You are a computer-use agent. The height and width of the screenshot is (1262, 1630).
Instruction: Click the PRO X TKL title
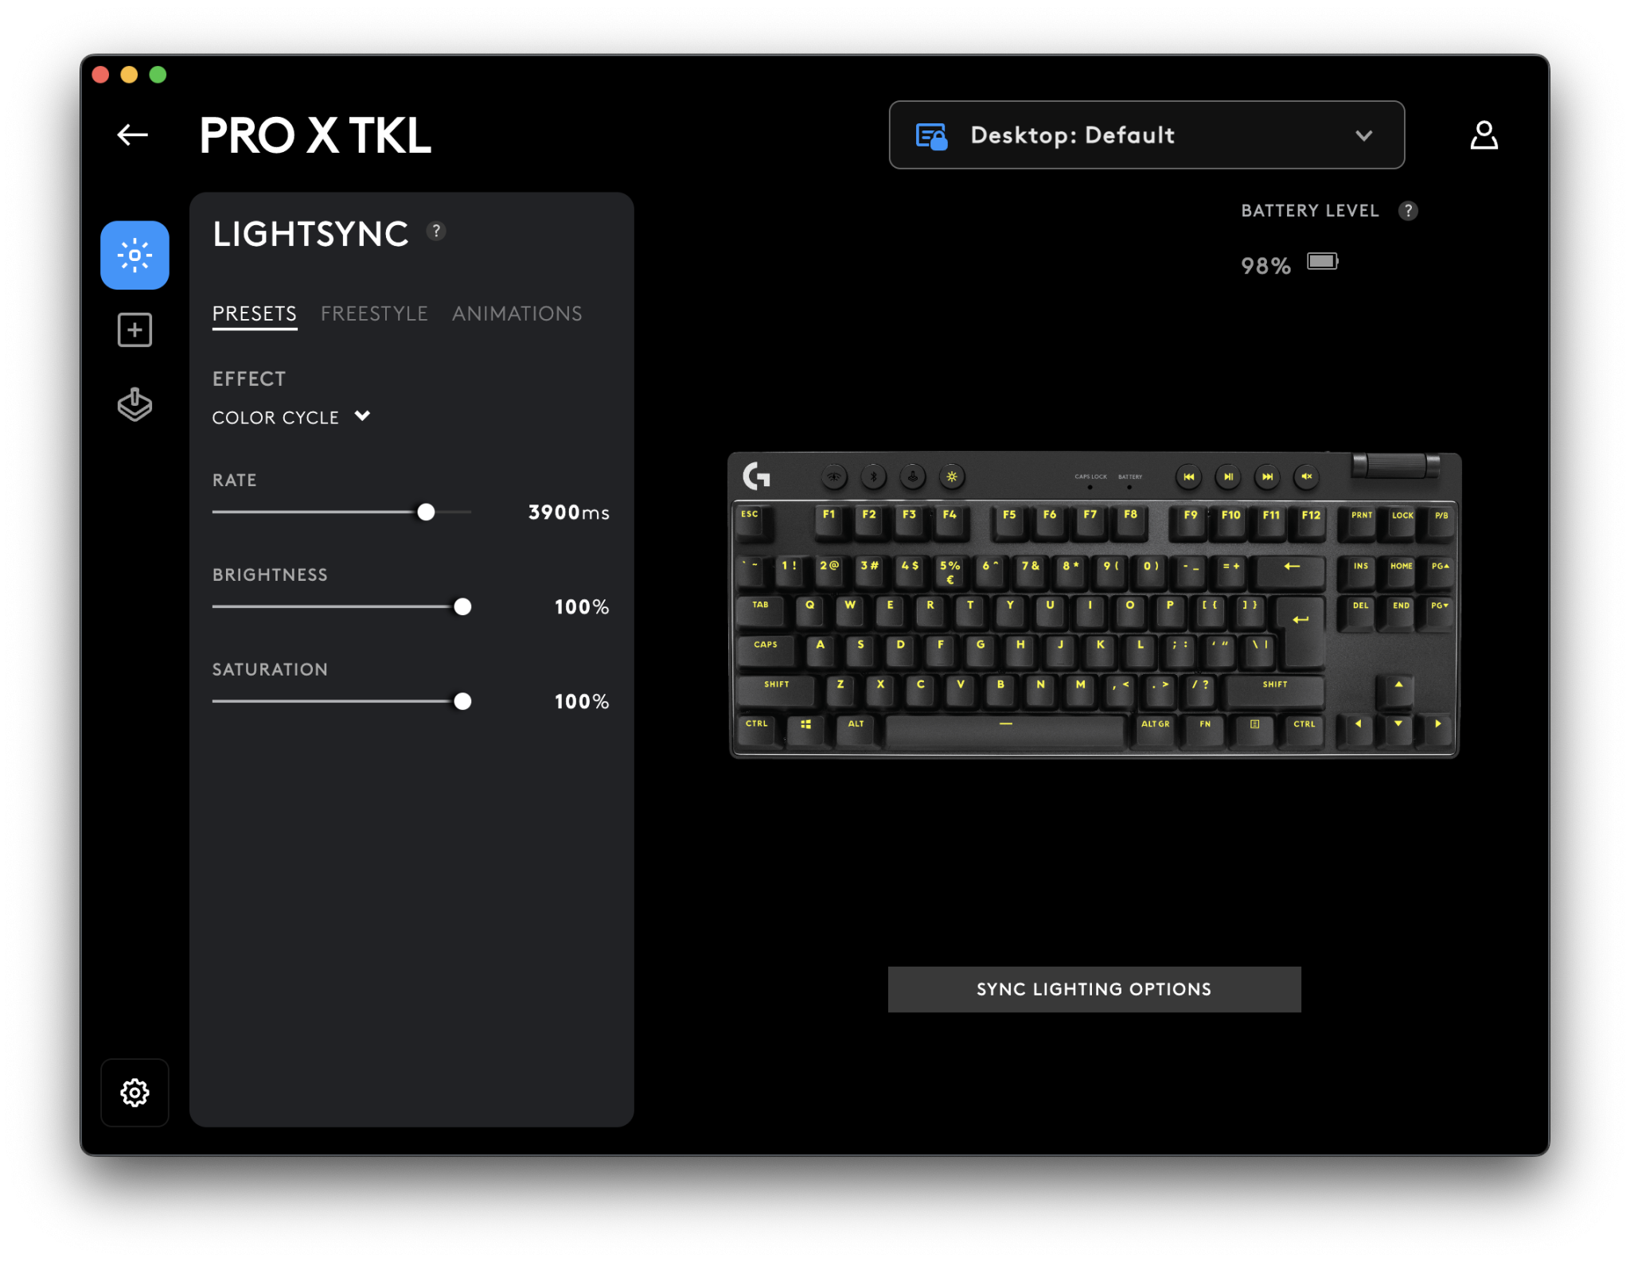click(315, 135)
